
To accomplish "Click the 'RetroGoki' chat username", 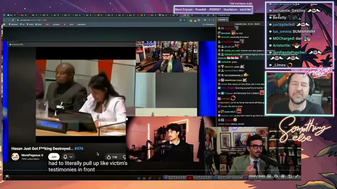I will (x=225, y=33).
